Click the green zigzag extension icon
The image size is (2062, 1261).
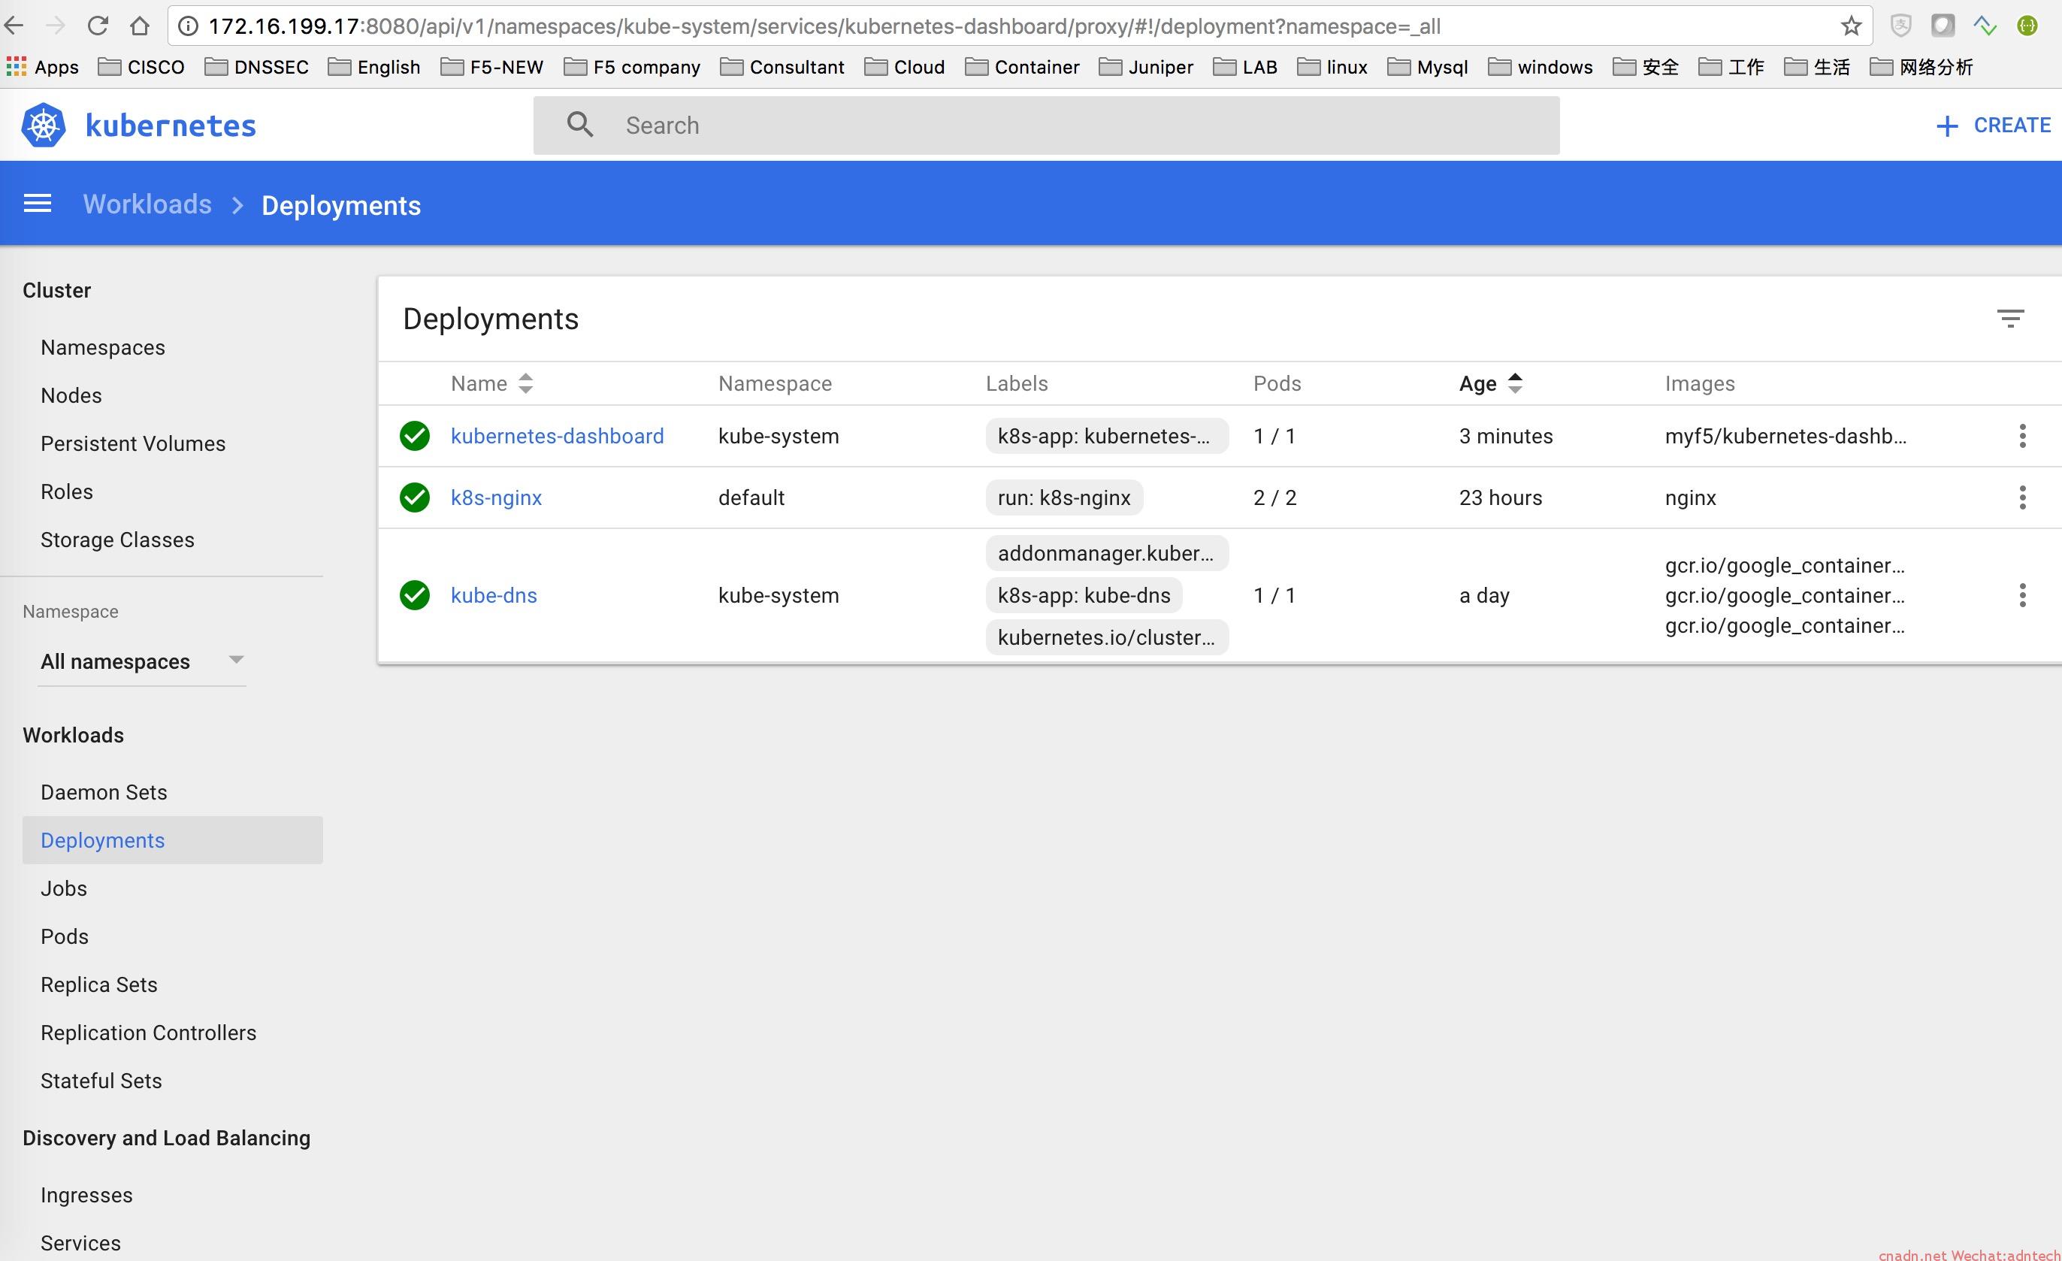(1985, 26)
